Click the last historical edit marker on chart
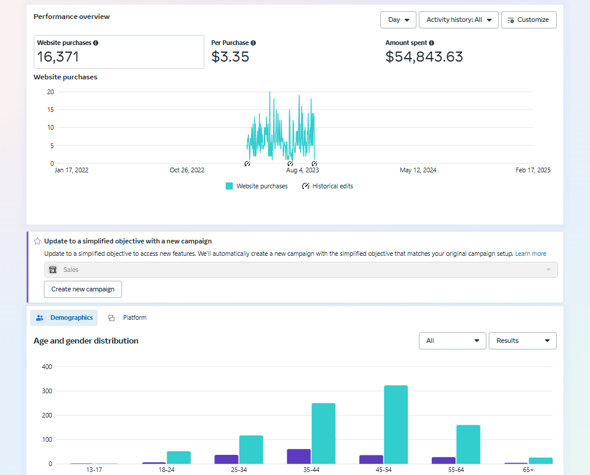Screen dimensions: 590x475 (x=315, y=163)
